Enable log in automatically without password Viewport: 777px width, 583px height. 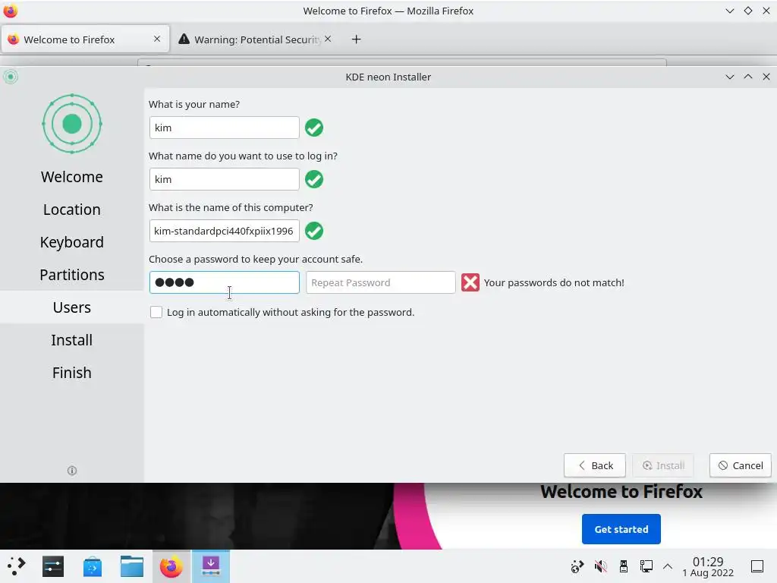(x=156, y=312)
